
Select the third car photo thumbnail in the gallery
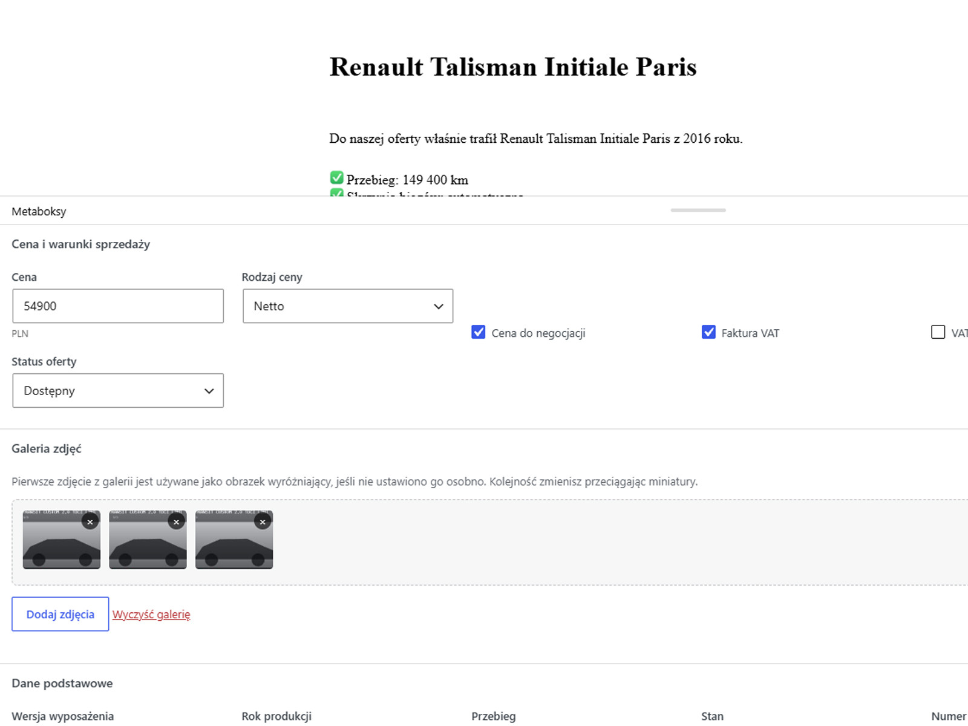click(234, 540)
